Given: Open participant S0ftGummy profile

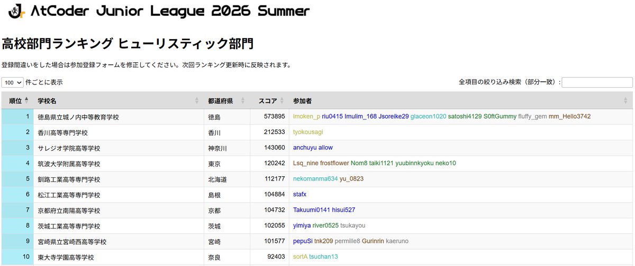Looking at the screenshot, I should [x=500, y=116].
